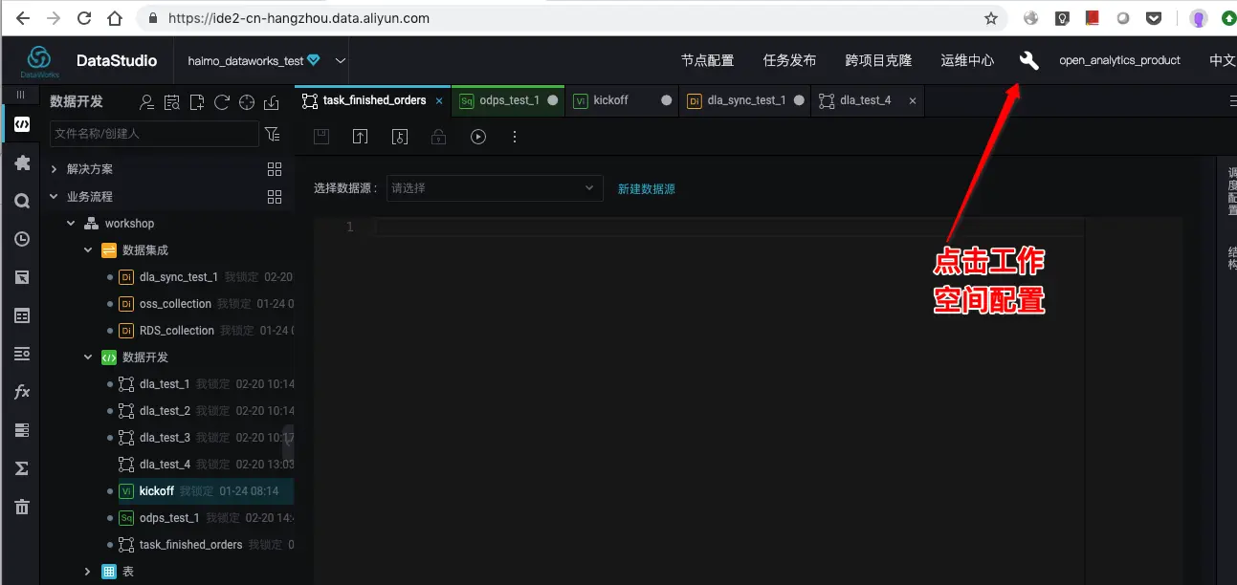The image size is (1237, 585).
Task: Click 任务发布 in the top bar
Action: coord(789,59)
